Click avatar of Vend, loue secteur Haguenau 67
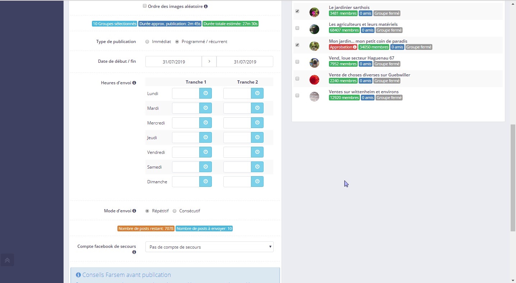The image size is (516, 283). click(314, 63)
